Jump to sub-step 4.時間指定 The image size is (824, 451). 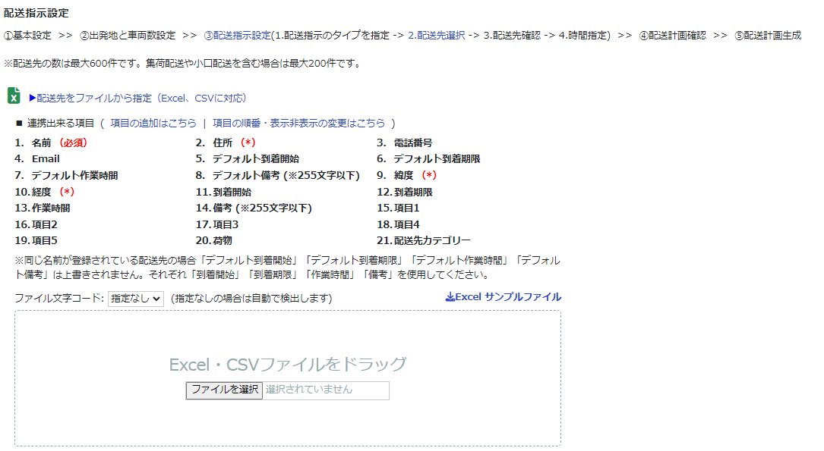click(583, 36)
